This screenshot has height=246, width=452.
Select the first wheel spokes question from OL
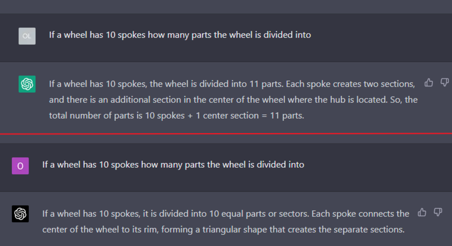[x=180, y=35]
